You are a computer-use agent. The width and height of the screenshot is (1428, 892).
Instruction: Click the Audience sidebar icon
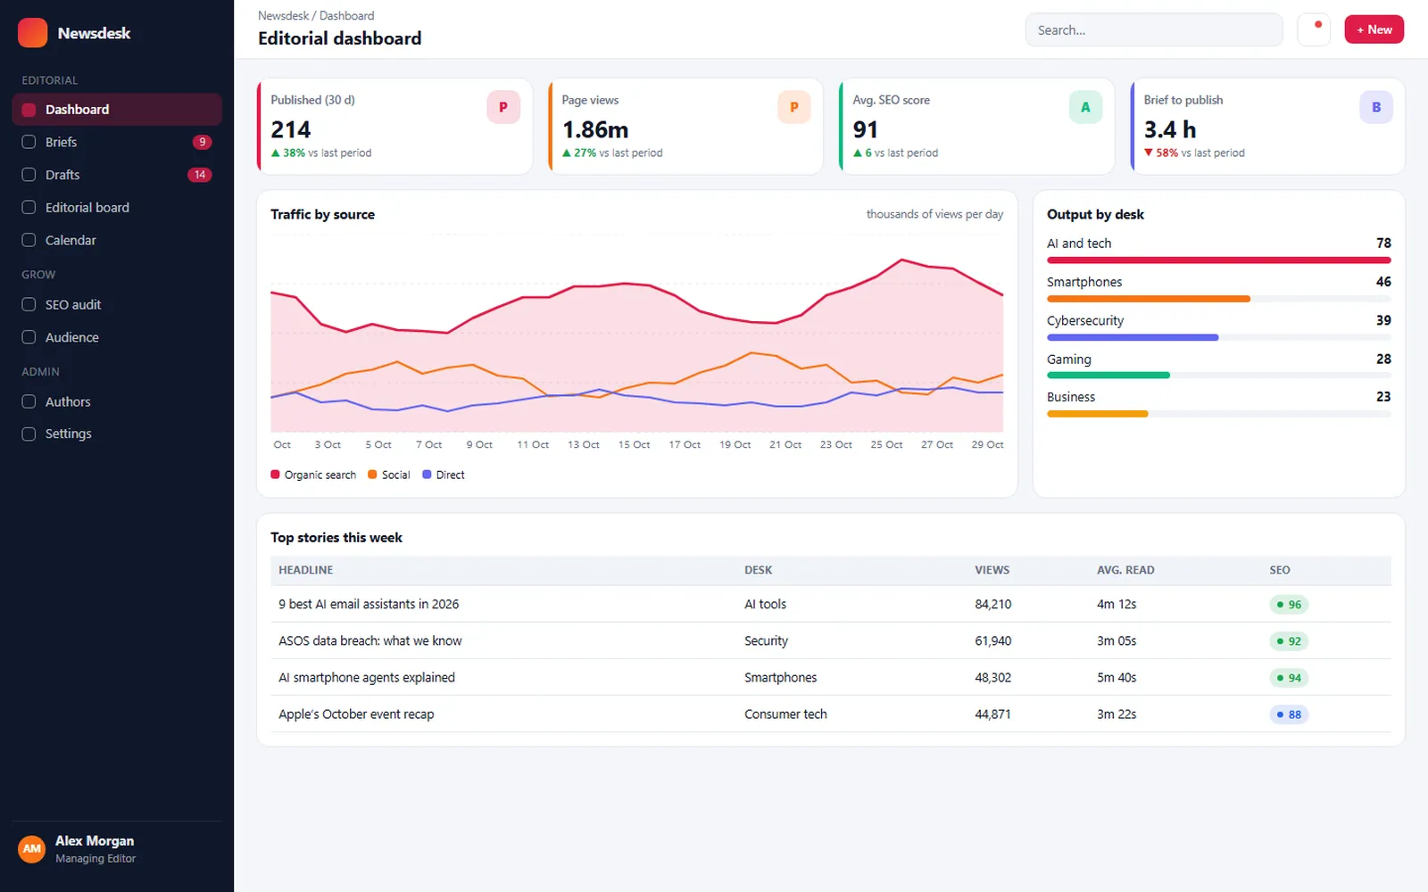pyautogui.click(x=29, y=337)
